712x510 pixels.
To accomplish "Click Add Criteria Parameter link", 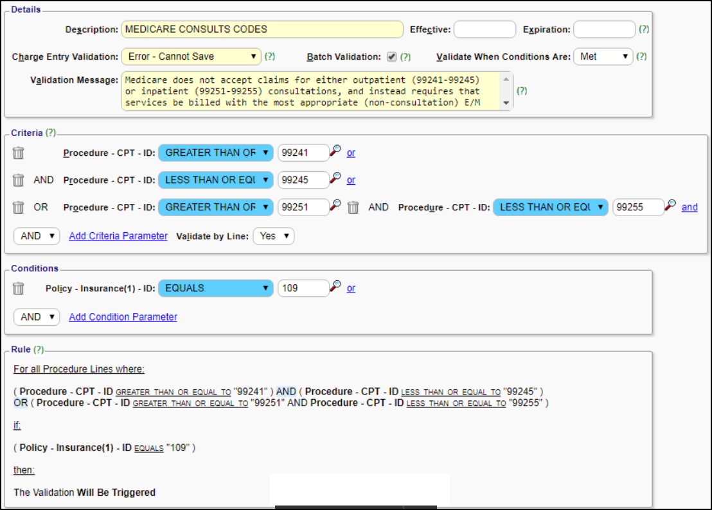I will [118, 236].
